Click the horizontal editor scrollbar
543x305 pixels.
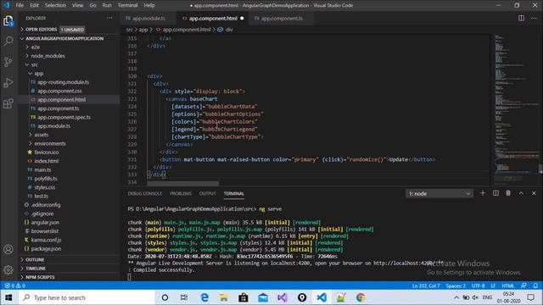click(x=183, y=184)
